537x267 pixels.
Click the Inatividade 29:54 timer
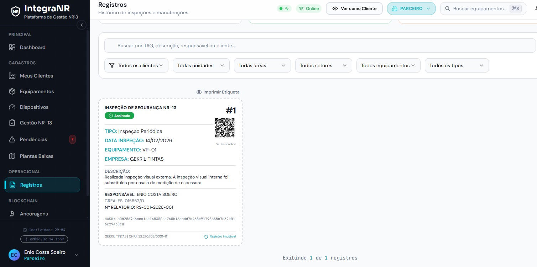coord(44,230)
